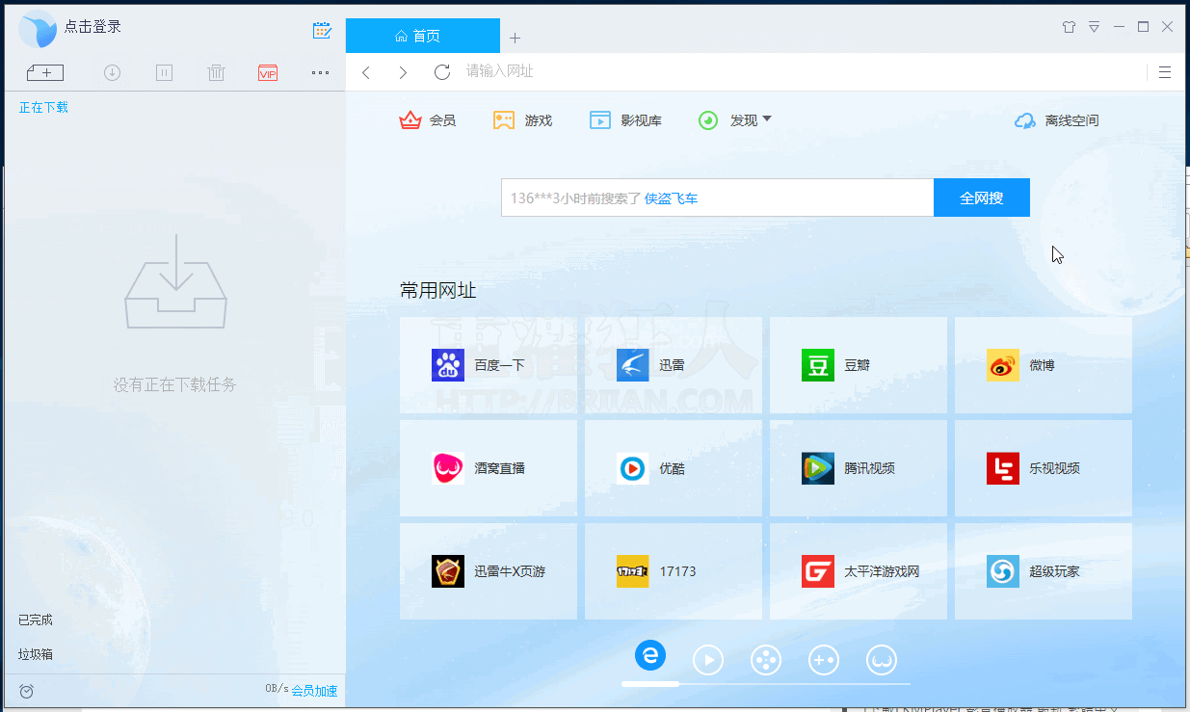Open the title bar dropdown triangle menu
The width and height of the screenshot is (1190, 712).
click(1094, 27)
